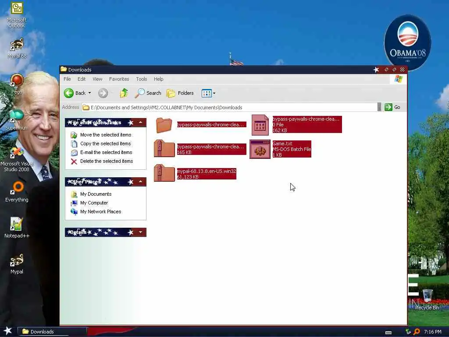
Task: Click the 7:16 PM clock
Action: pos(432,332)
